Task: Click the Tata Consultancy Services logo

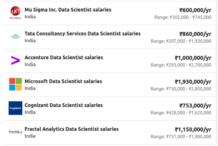Action: pyautogui.click(x=15, y=37)
